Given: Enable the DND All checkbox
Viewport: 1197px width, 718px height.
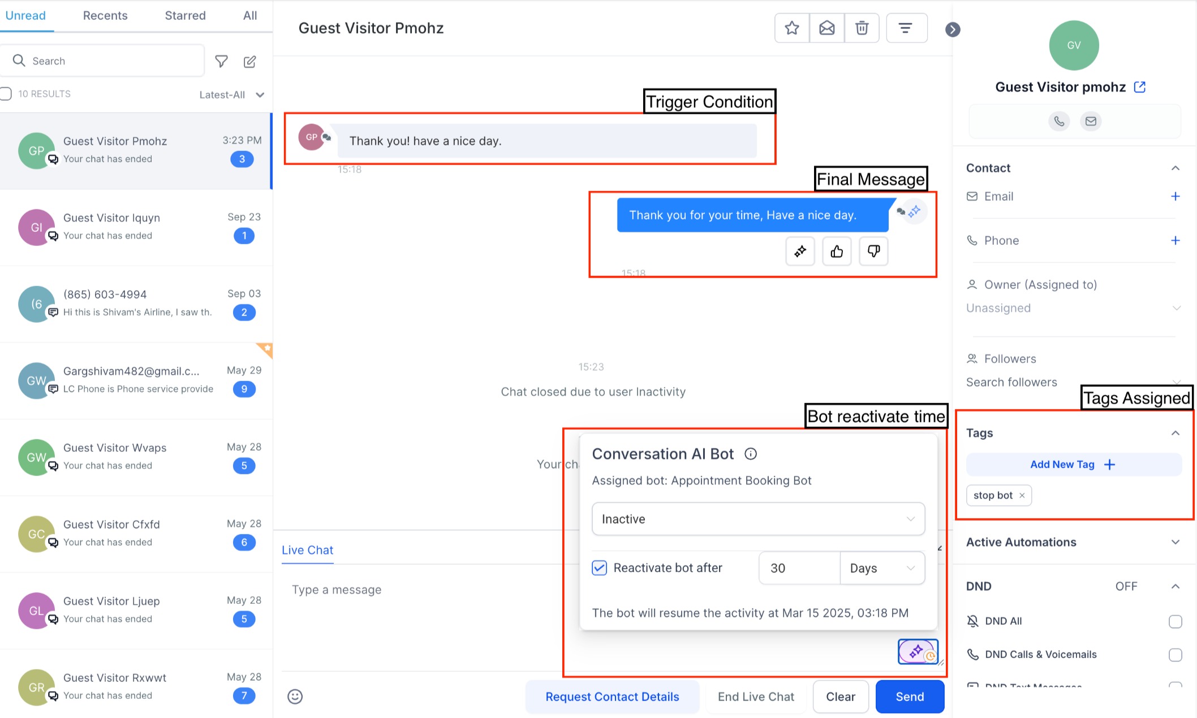Looking at the screenshot, I should tap(1175, 621).
